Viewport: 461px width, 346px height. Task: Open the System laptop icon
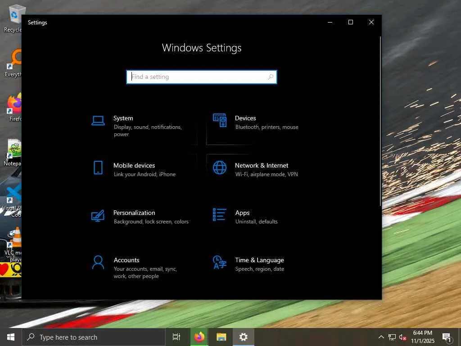(x=98, y=121)
